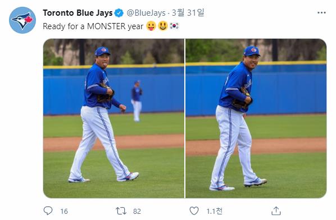Visit the @BlueJays handle link
This screenshot has height=220, width=336.
(146, 13)
